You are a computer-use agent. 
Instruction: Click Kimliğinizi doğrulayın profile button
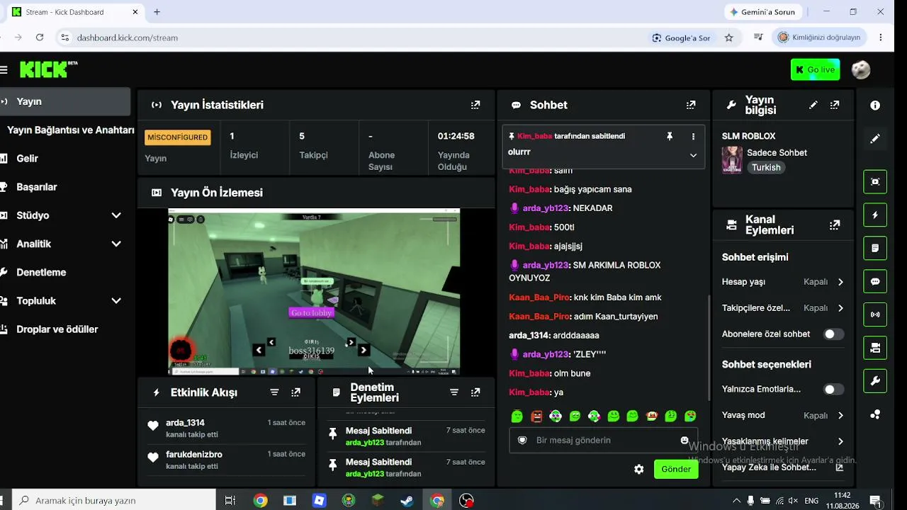[x=819, y=38]
